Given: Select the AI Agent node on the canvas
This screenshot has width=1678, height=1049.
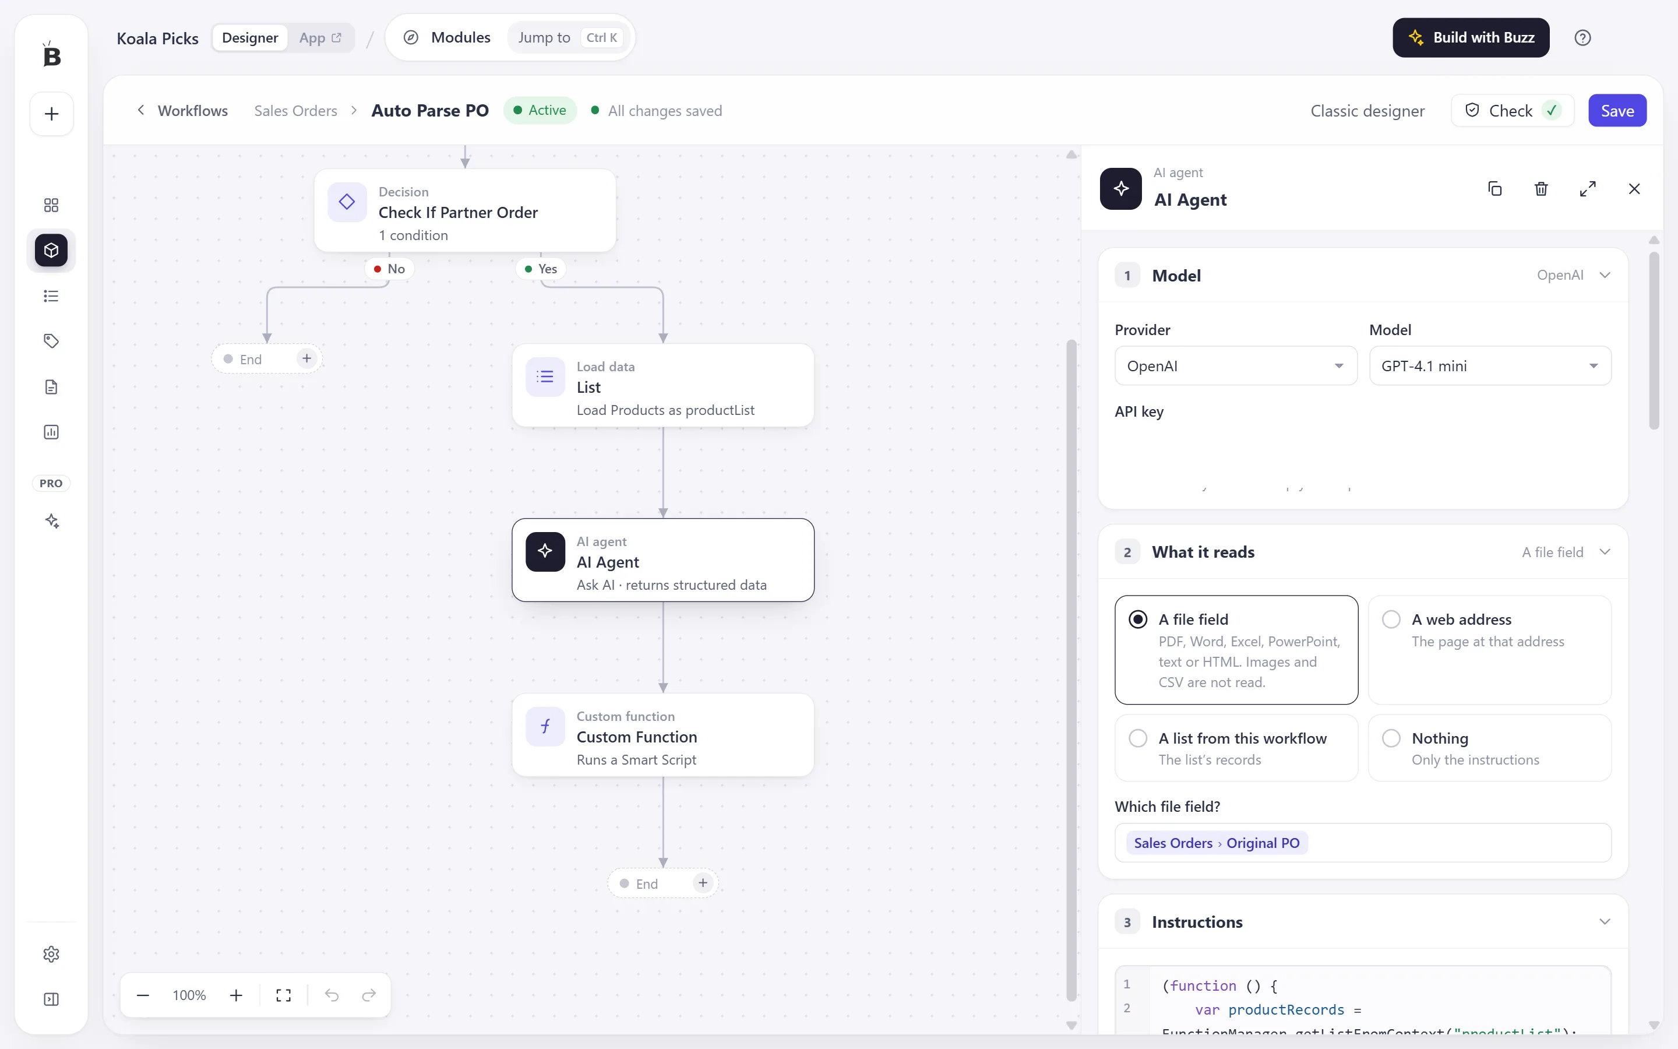Looking at the screenshot, I should click(x=663, y=561).
